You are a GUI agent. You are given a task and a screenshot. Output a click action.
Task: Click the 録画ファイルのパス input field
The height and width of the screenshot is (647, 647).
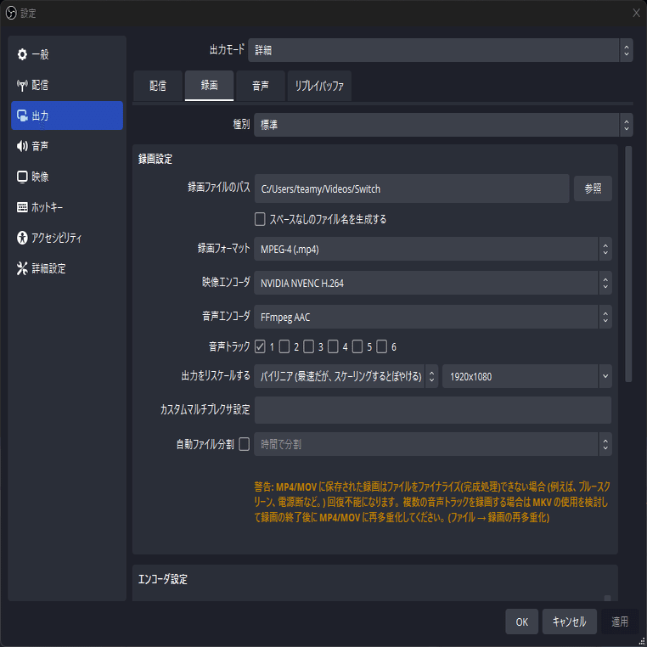click(412, 188)
